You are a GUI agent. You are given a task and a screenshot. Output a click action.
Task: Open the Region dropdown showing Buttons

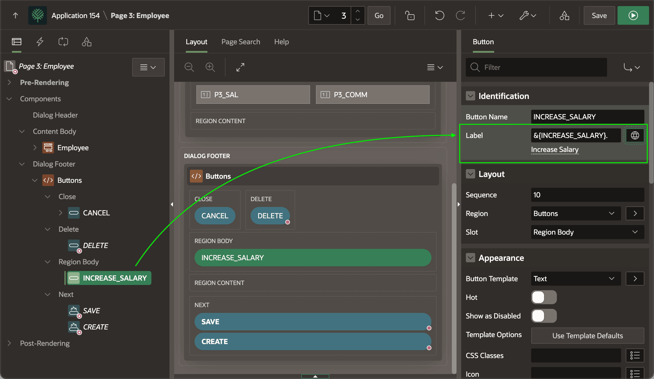click(x=576, y=213)
